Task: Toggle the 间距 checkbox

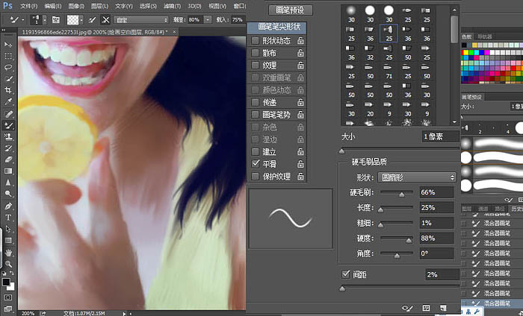Action: (345, 274)
